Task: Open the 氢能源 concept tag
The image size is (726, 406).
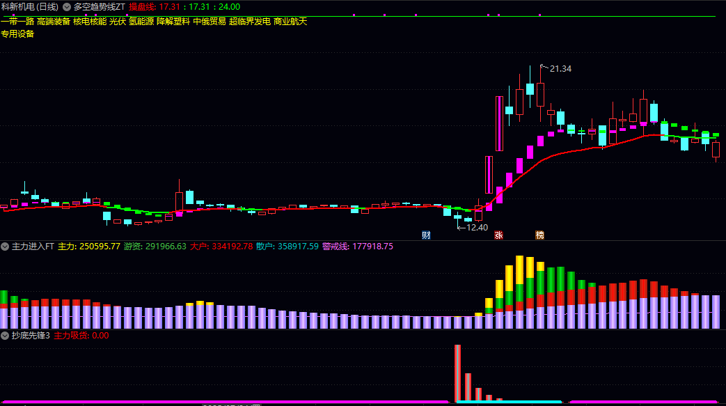Action: [x=141, y=22]
